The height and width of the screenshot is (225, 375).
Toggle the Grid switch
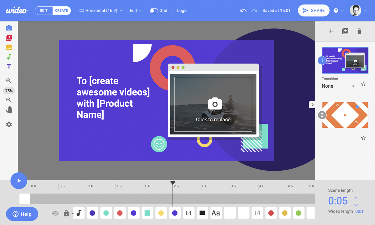pos(154,11)
